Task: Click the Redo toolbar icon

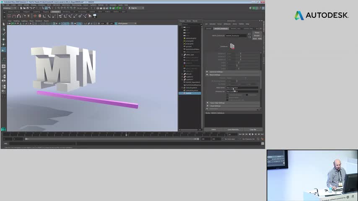Action: (34, 8)
